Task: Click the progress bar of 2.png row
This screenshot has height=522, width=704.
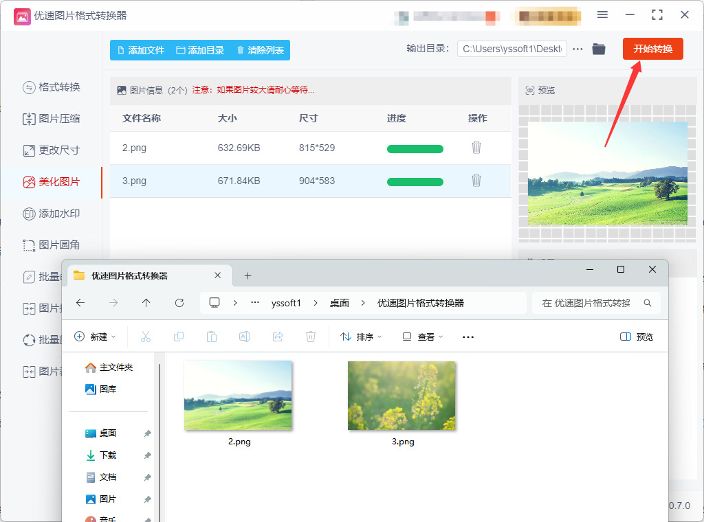Action: click(415, 149)
